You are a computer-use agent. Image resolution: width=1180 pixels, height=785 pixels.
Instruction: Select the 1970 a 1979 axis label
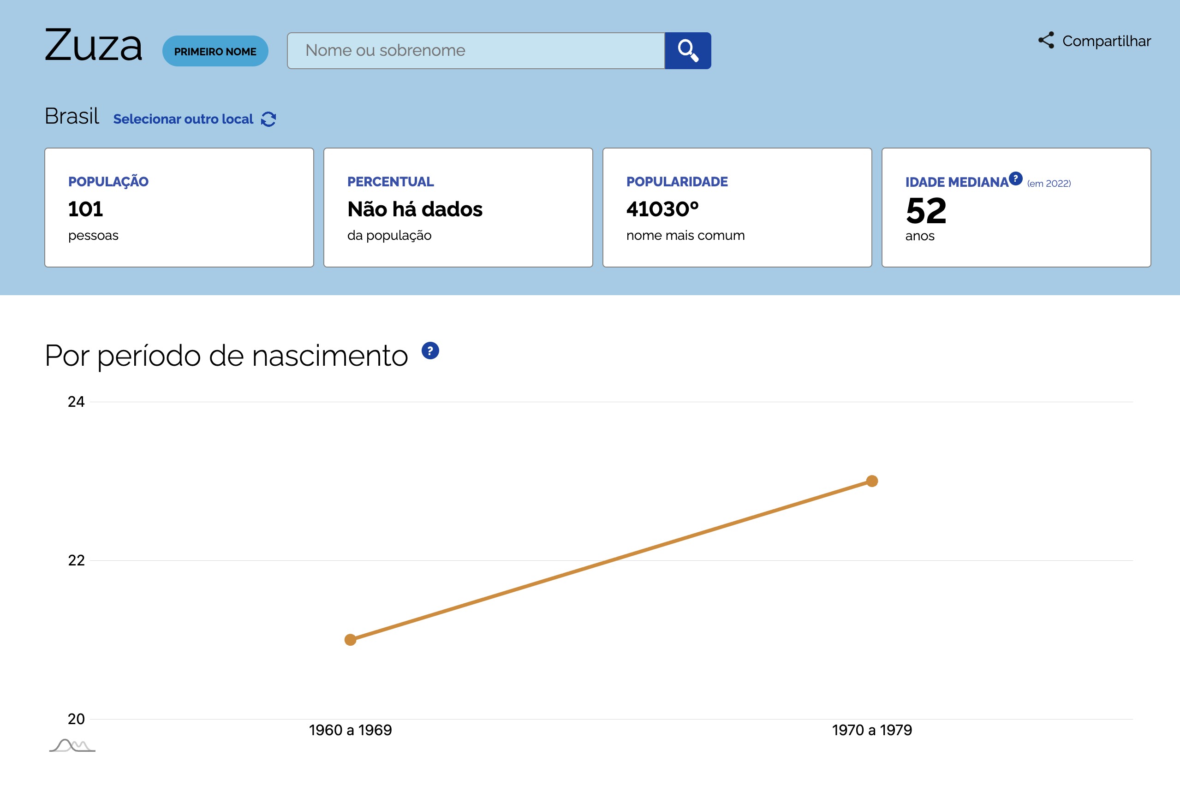(872, 730)
